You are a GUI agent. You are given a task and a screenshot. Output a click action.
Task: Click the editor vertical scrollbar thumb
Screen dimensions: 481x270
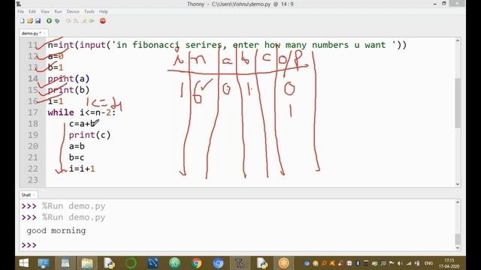458,103
